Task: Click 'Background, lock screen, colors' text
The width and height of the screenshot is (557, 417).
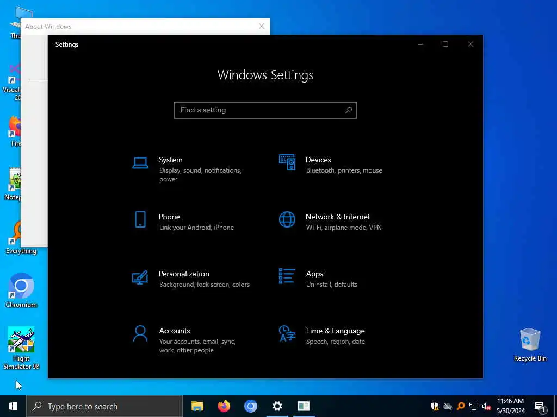Action: point(205,285)
